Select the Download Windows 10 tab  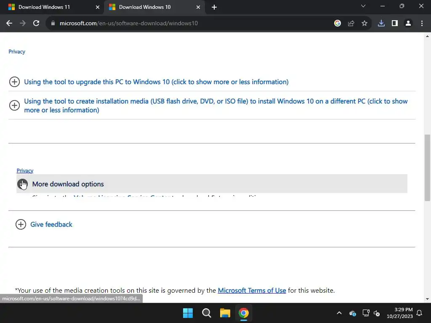pos(154,7)
